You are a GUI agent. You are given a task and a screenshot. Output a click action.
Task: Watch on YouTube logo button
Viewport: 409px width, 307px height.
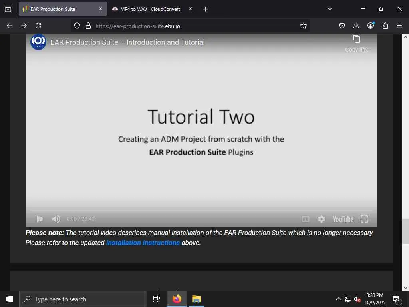click(343, 219)
